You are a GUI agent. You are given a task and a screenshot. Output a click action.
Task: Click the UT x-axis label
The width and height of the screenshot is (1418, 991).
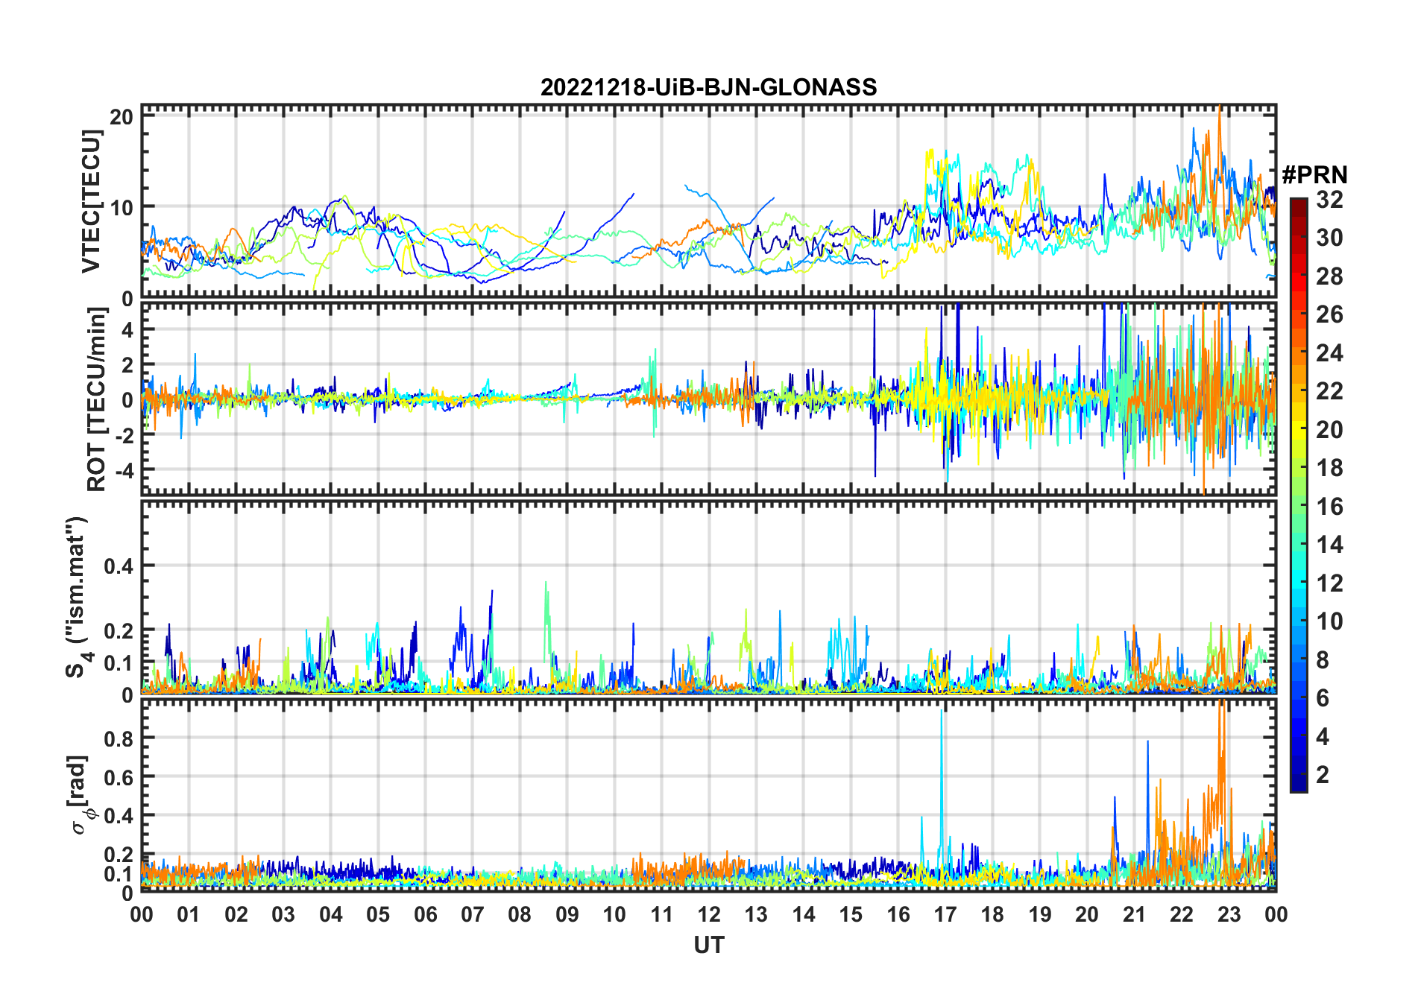(708, 946)
